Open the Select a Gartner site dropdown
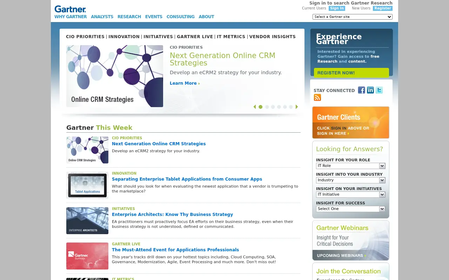Viewport: 449px width, 280px height. pyautogui.click(x=353, y=17)
